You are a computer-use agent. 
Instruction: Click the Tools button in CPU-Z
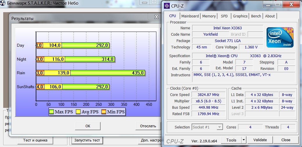[231, 140]
